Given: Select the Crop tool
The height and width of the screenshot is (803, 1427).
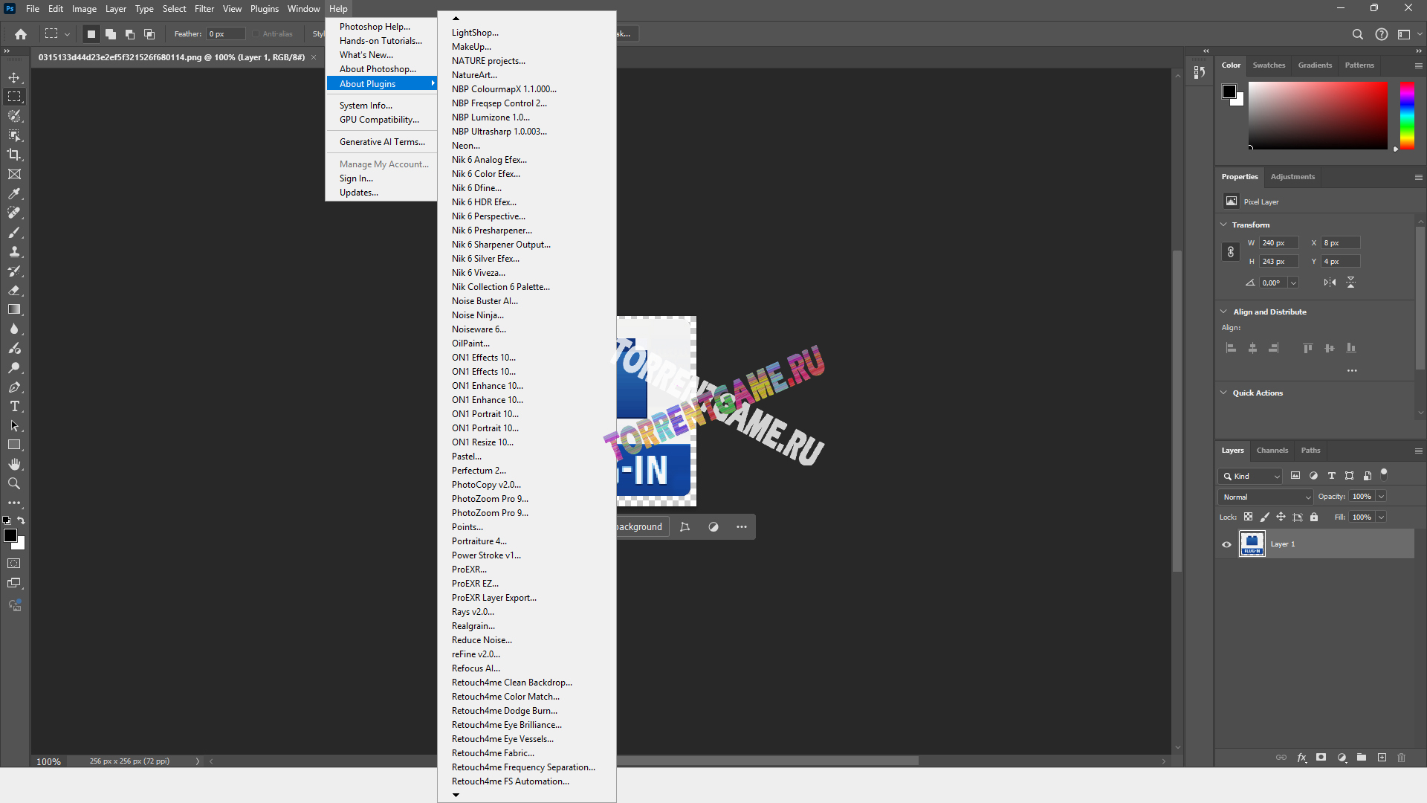Looking at the screenshot, I should 14,155.
